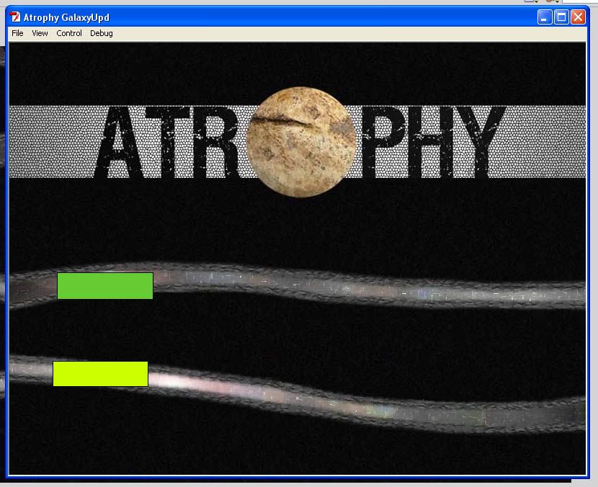Close the Atrophy GalaxyUpd window
598x487 pixels.
[578, 17]
